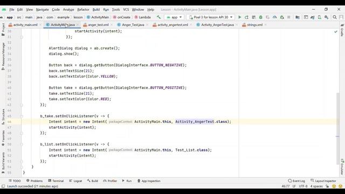
Task: Open the Favorites side panel
Action: [x=3, y=138]
